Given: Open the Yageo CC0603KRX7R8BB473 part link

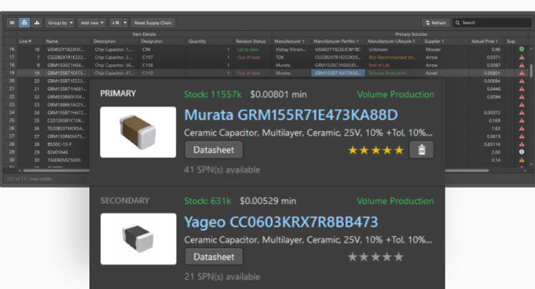Looking at the screenshot, I should pos(281,222).
